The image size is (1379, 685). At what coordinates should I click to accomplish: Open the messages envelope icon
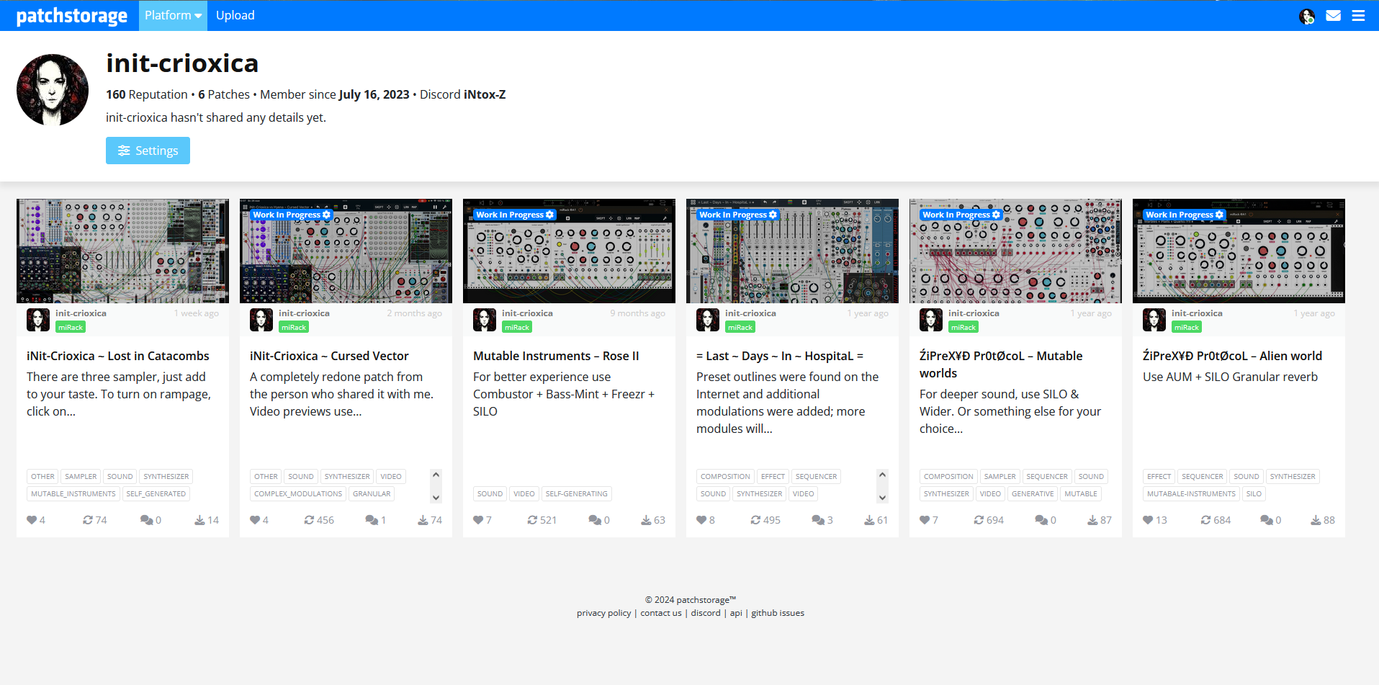pos(1333,15)
